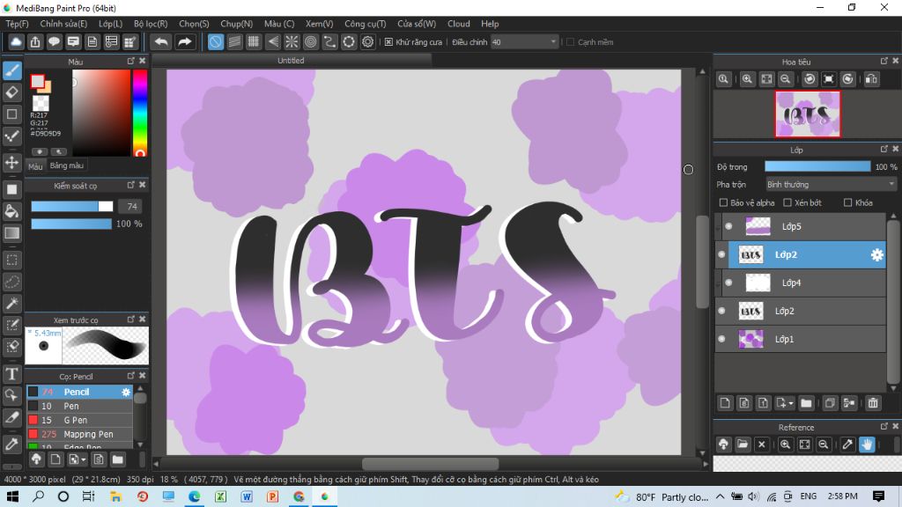Enable the grid snap guide
This screenshot has height=507, width=902.
pos(254,42)
